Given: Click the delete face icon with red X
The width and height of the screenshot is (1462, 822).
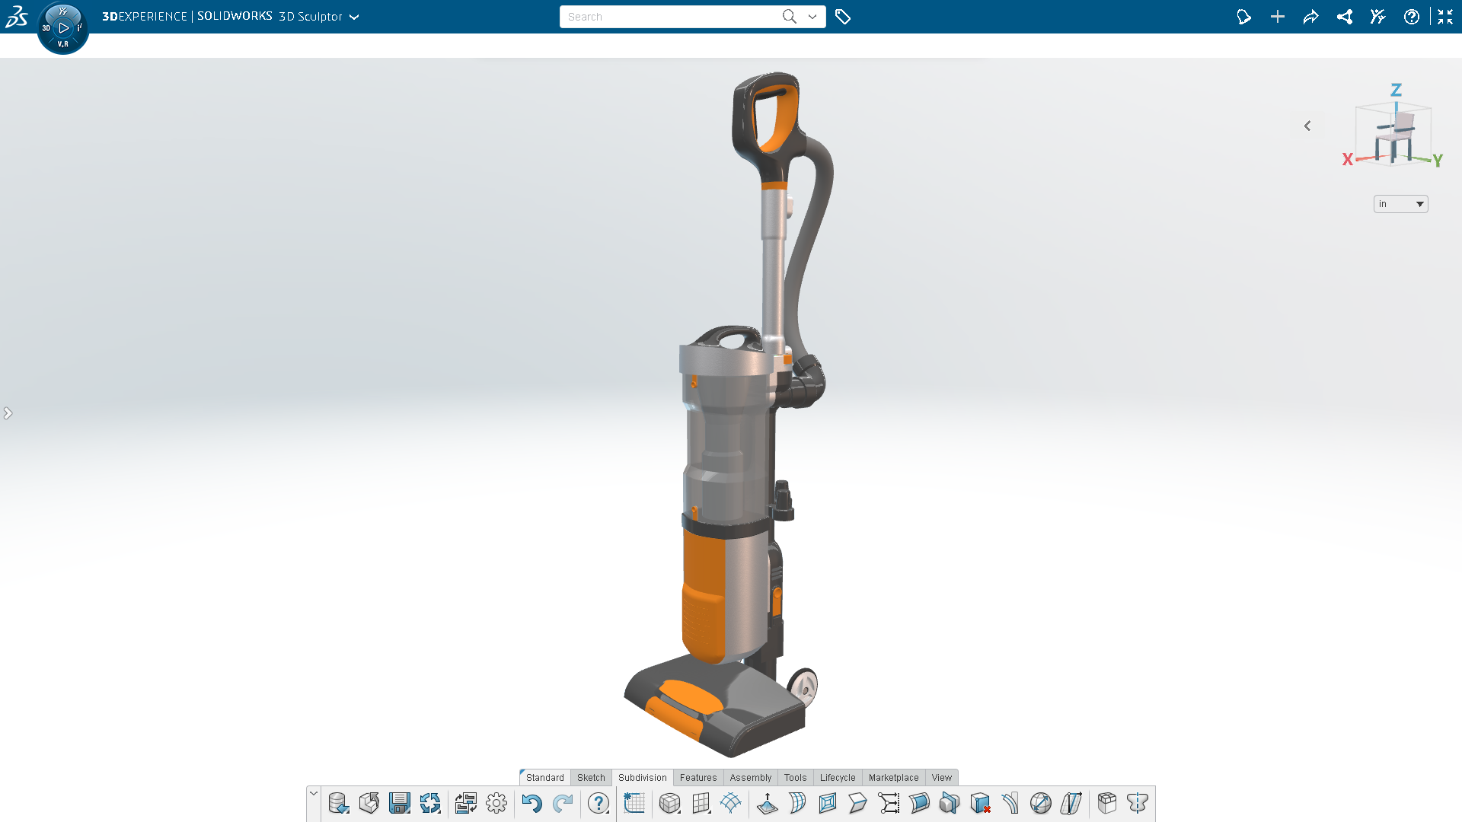Looking at the screenshot, I should 981,803.
